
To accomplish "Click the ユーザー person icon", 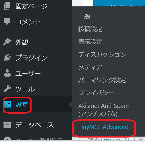I will pyautogui.click(x=7, y=73).
